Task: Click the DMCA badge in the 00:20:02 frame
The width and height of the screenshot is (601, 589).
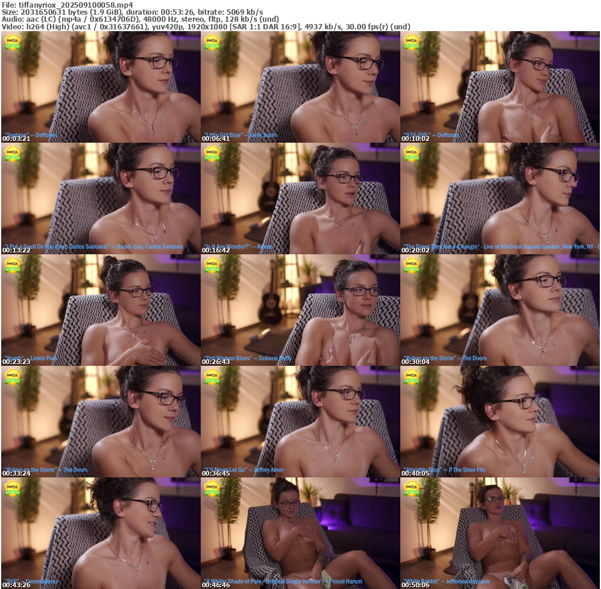Action: click(x=411, y=154)
